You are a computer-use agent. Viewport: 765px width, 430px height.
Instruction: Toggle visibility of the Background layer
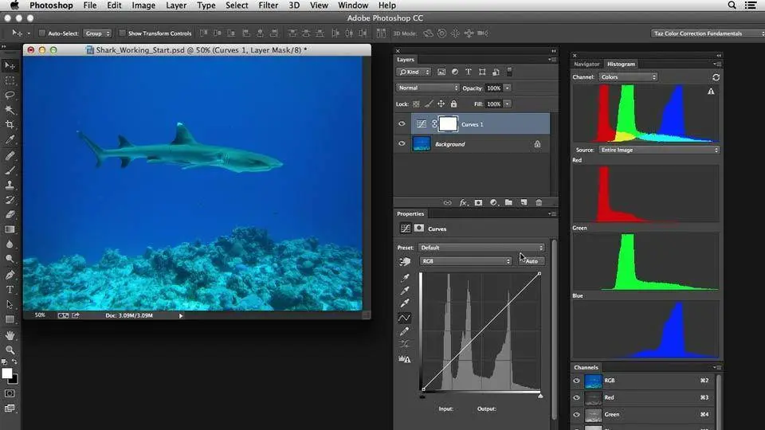tap(402, 144)
